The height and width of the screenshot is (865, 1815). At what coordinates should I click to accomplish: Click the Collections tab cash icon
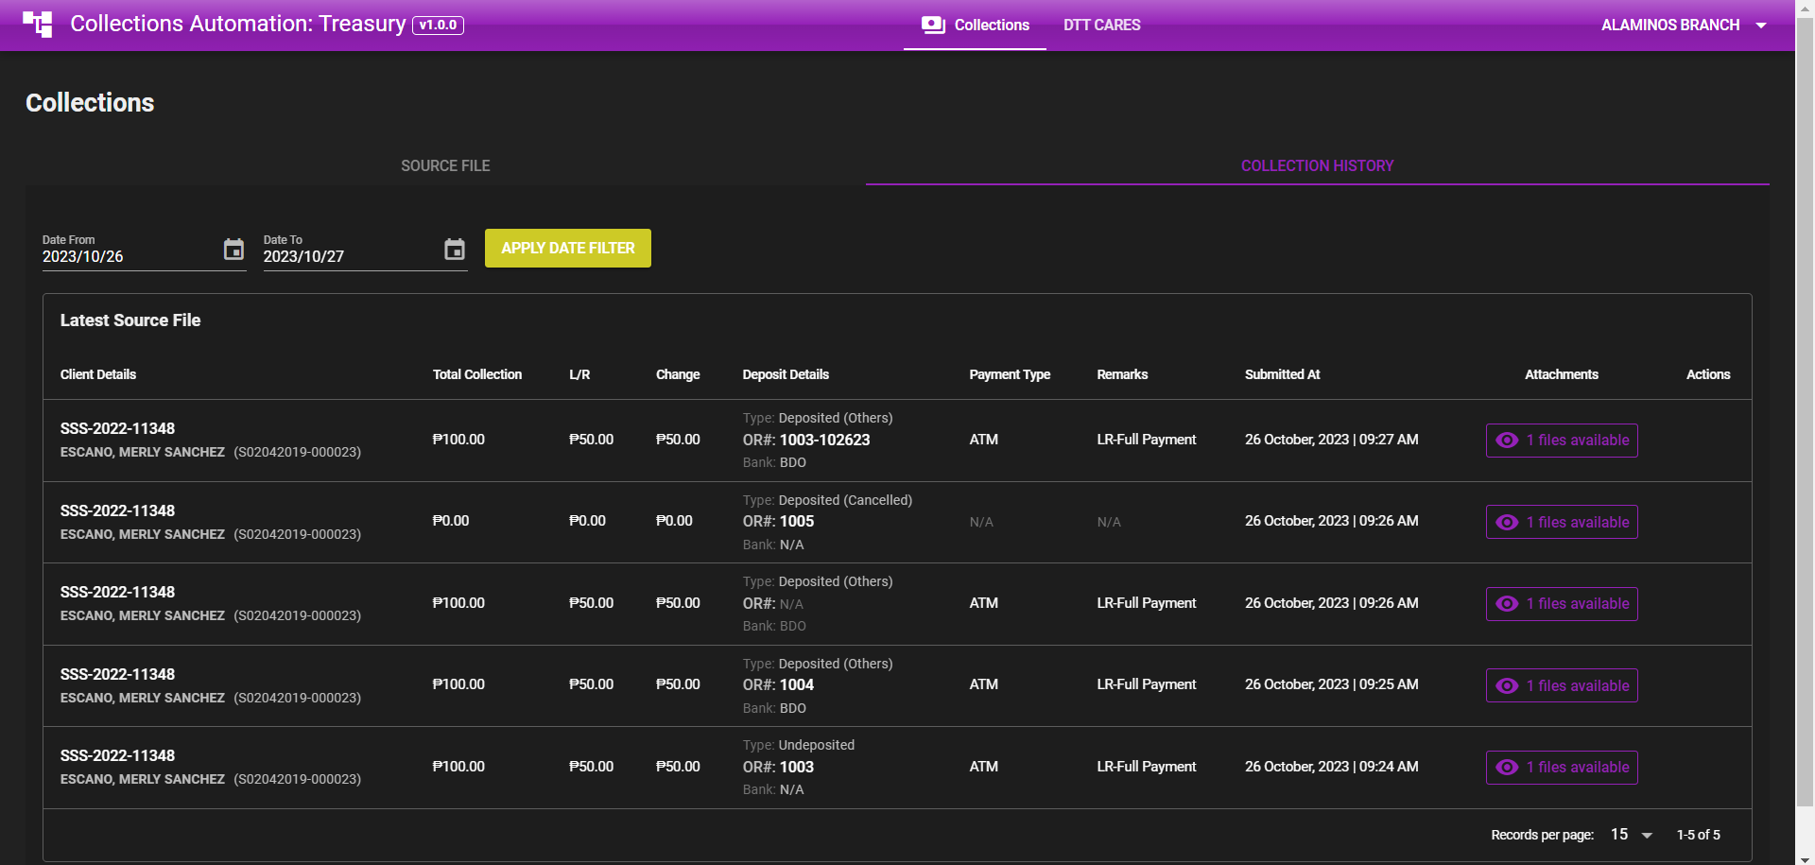[x=933, y=26]
